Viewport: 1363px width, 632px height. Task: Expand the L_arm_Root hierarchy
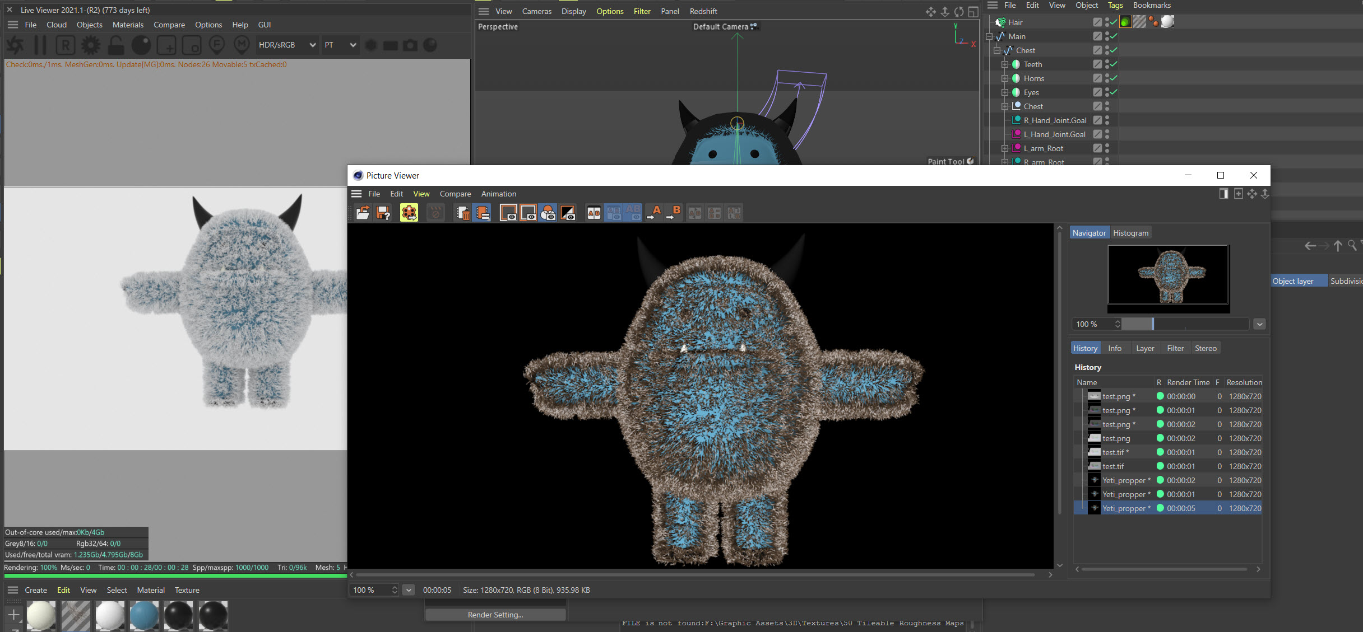point(1005,148)
